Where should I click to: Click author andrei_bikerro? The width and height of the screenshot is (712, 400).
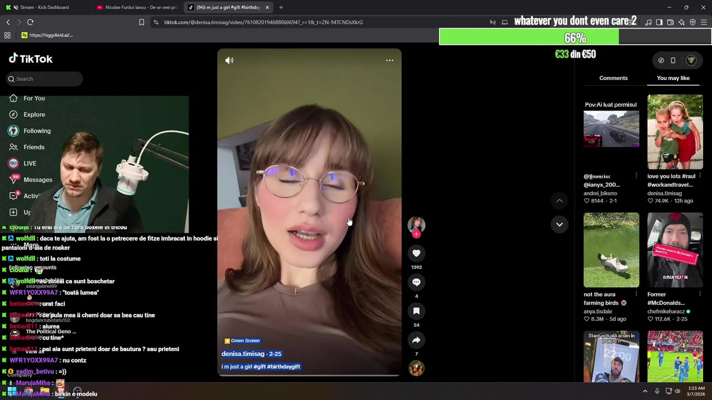(600, 193)
